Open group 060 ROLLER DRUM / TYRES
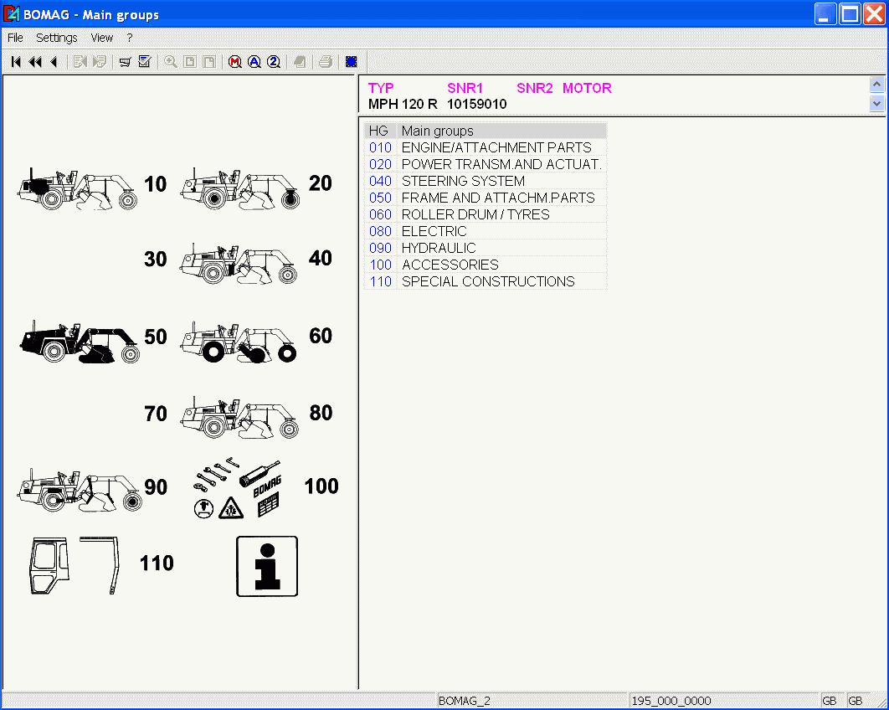The height and width of the screenshot is (710, 889). point(486,214)
